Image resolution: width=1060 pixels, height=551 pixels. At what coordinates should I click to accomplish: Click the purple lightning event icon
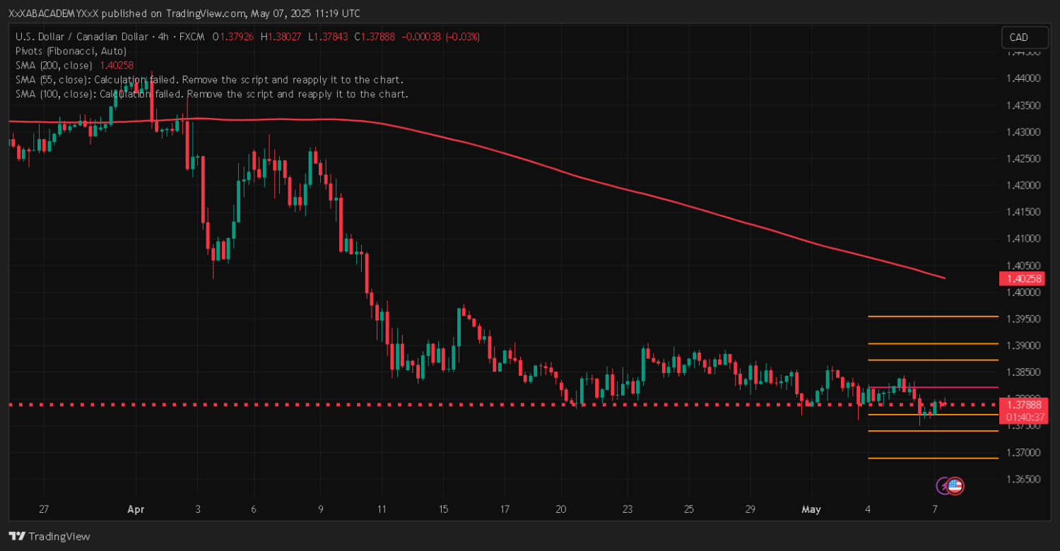(x=943, y=485)
